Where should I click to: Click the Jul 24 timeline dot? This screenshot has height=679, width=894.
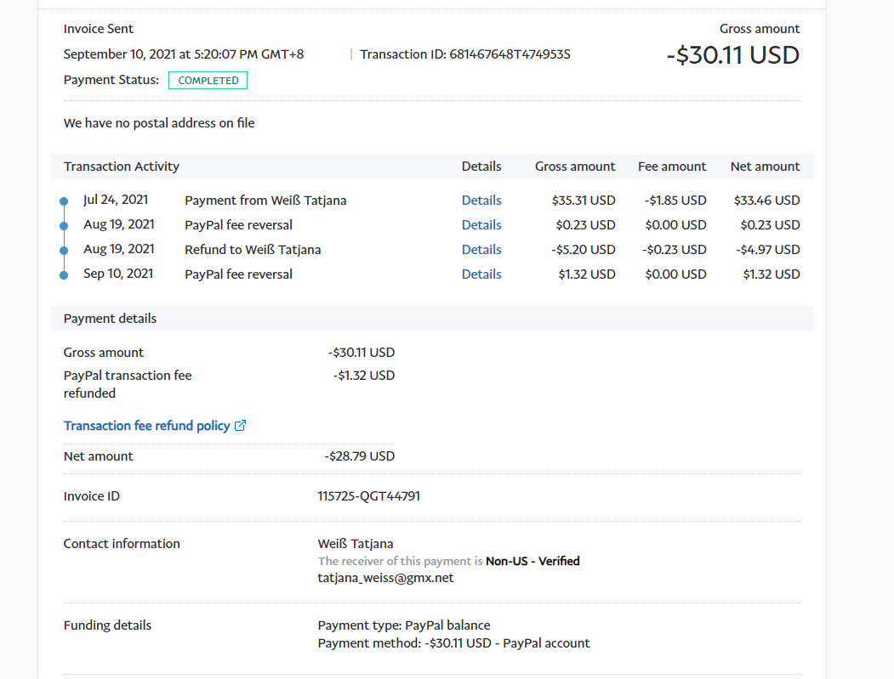pyautogui.click(x=64, y=201)
